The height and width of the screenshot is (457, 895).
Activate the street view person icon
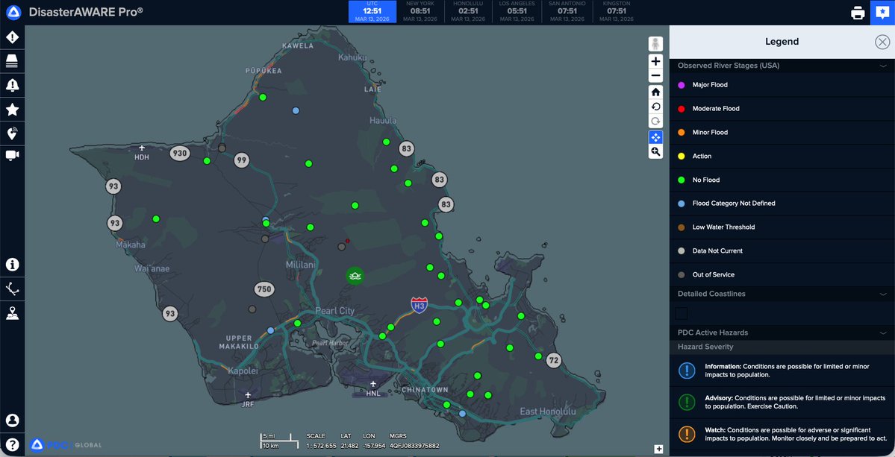pyautogui.click(x=656, y=44)
